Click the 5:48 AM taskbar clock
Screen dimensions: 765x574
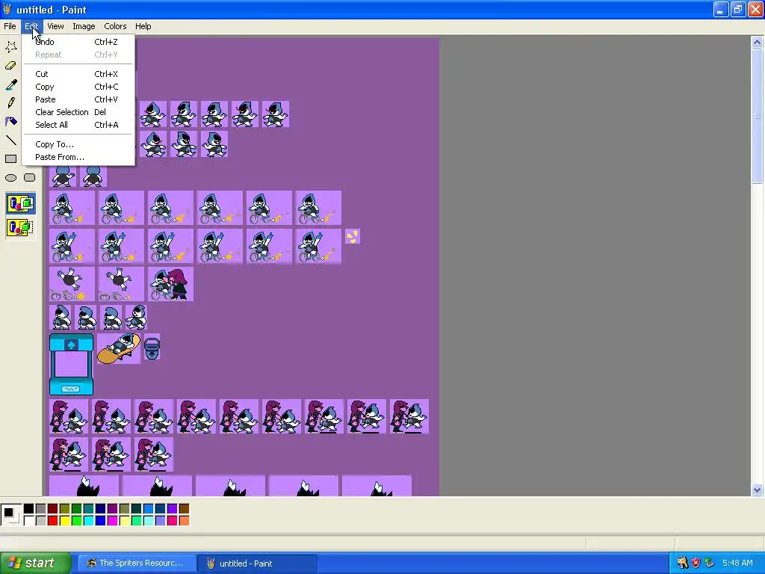tap(737, 564)
